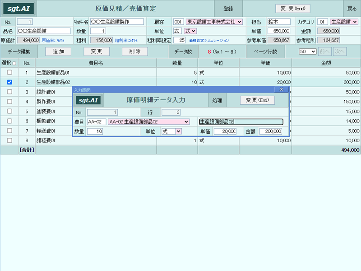Click the dialog 数量 10 field

pos(95,131)
